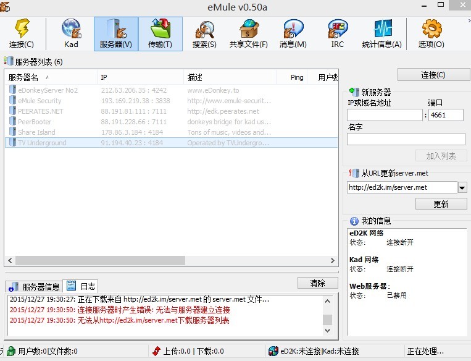Click the server list scroll left arrow

pos(10,260)
